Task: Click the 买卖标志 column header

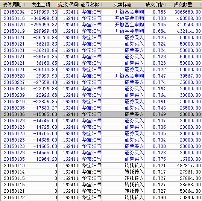Action: (123, 5)
